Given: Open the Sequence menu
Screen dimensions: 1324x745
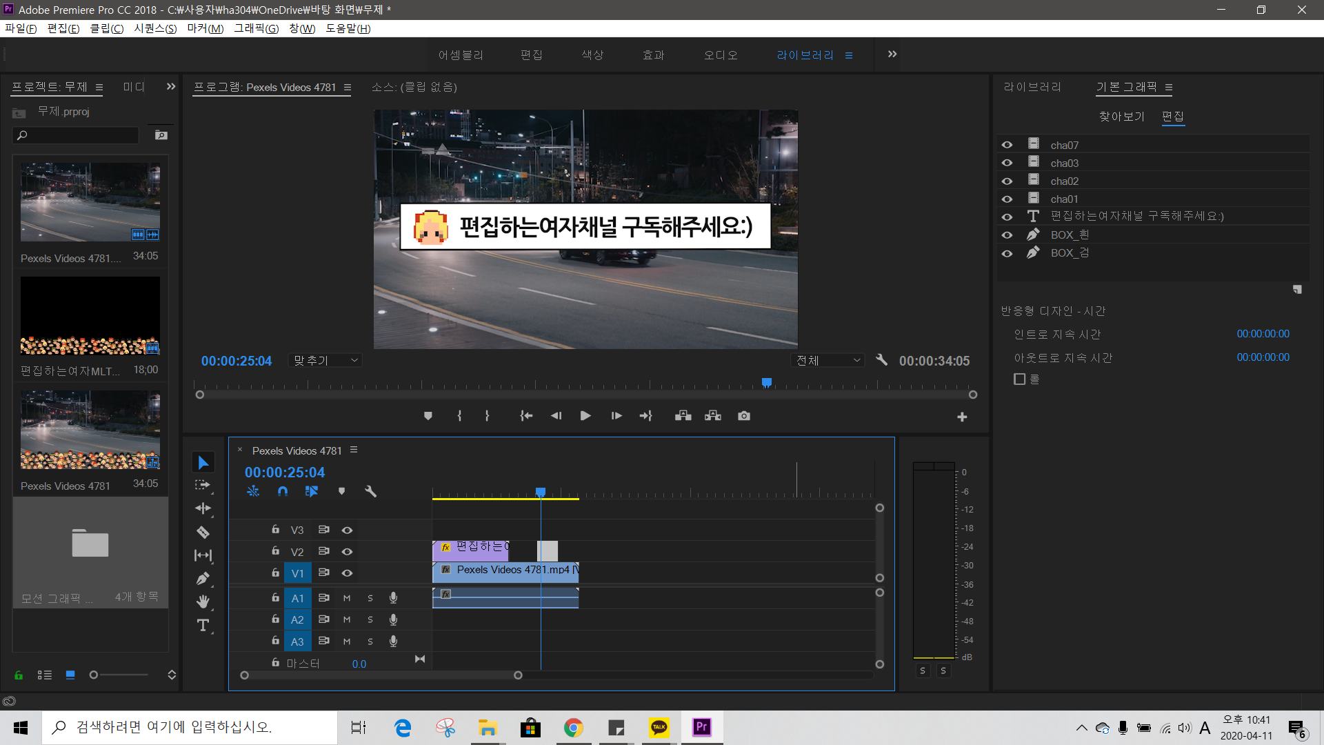Looking at the screenshot, I should 155,28.
